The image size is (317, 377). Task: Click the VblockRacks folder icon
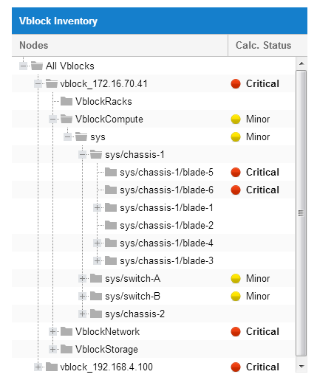pyautogui.click(x=67, y=101)
